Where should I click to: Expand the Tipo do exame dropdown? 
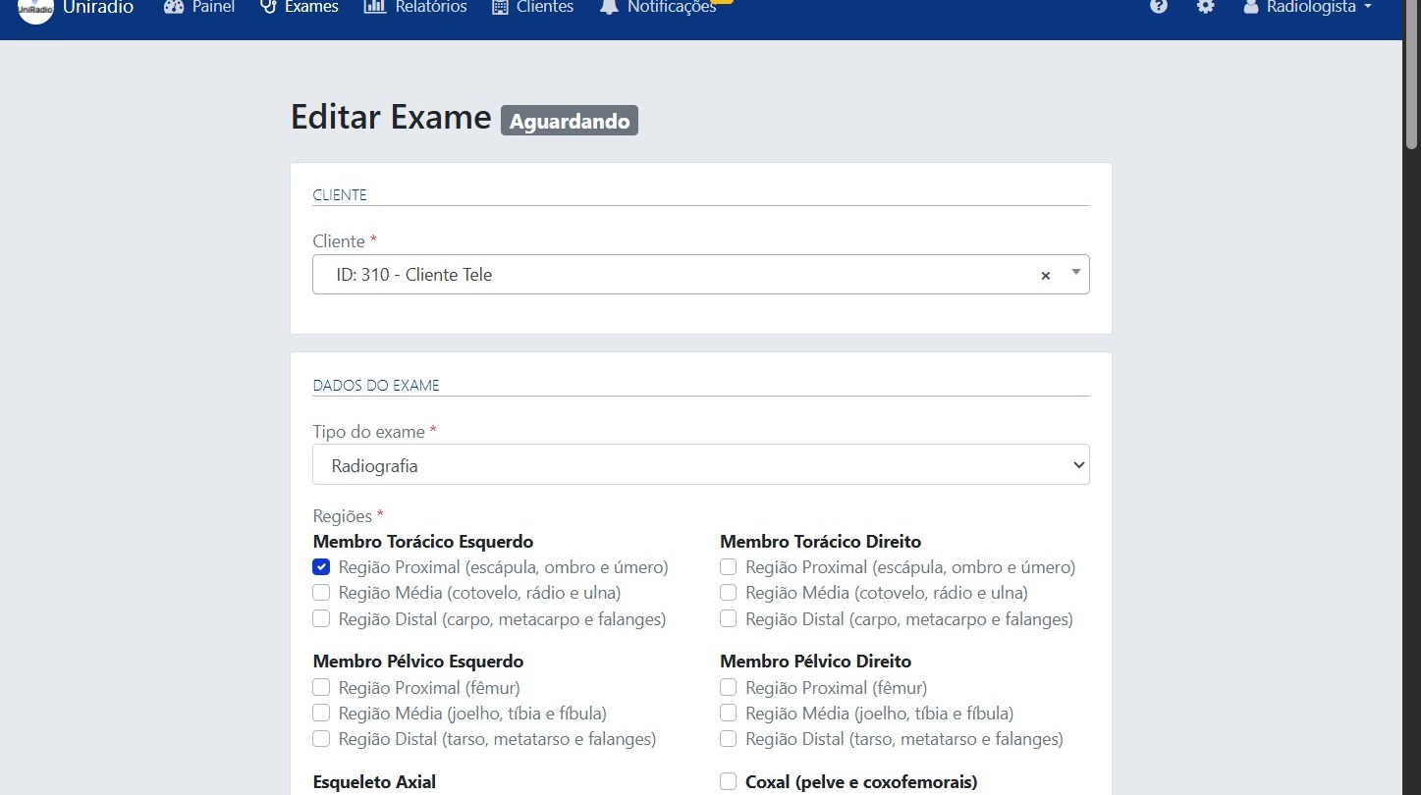click(x=700, y=465)
